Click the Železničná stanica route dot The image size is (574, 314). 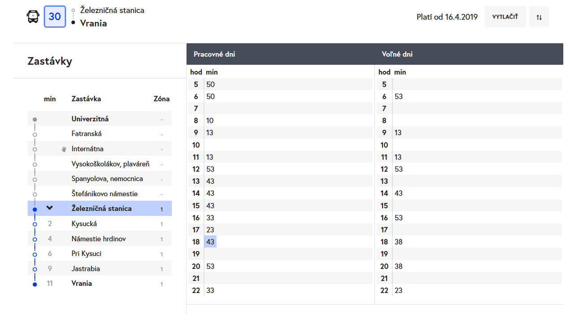pyautogui.click(x=35, y=209)
